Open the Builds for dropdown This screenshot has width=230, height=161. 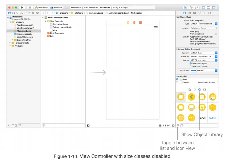204,57
